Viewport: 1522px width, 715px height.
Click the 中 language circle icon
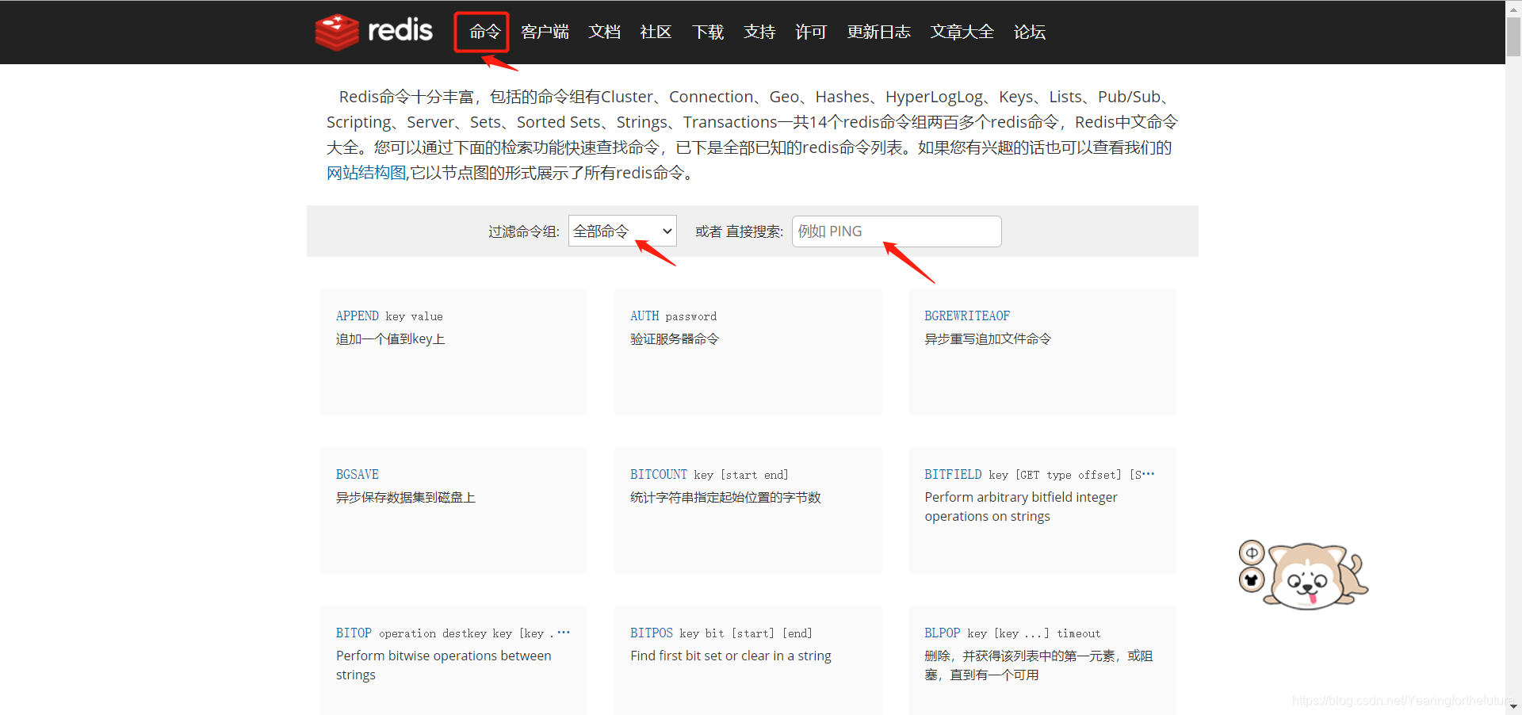pyautogui.click(x=1252, y=552)
